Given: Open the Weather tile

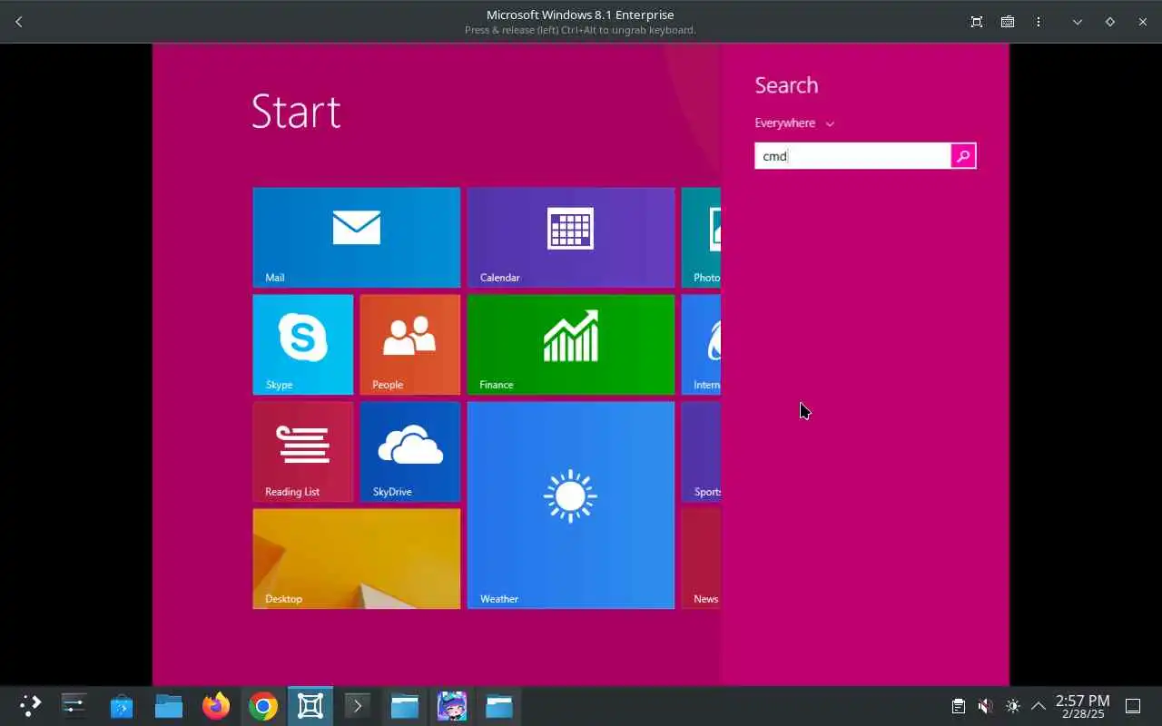Looking at the screenshot, I should 571,505.
